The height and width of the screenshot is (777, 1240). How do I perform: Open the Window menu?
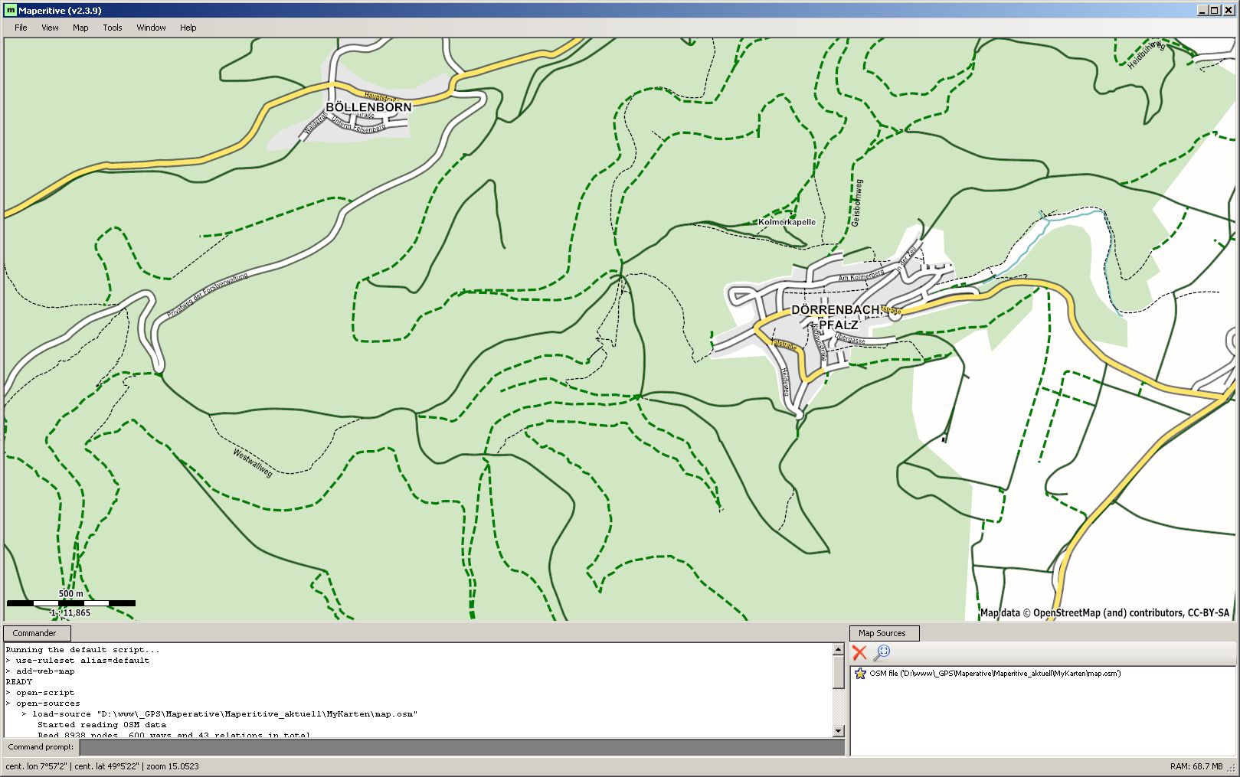151,28
